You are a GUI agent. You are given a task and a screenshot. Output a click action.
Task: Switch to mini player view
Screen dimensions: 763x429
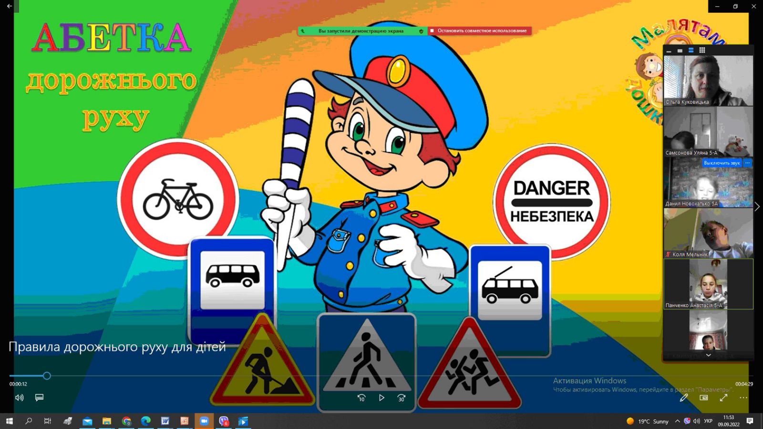tap(704, 398)
